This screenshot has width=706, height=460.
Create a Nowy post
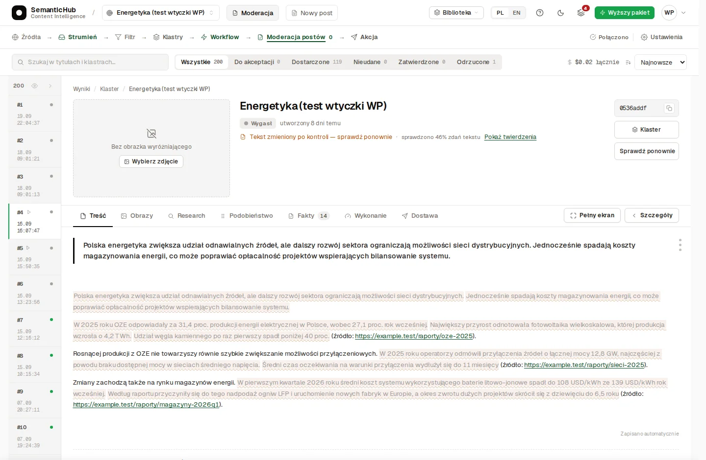(x=312, y=13)
